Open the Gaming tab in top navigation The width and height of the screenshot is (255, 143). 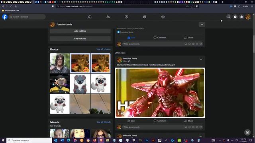pyautogui.click(x=163, y=17)
